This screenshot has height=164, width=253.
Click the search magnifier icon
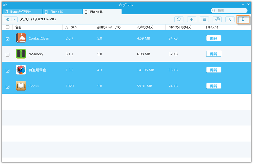point(214,10)
